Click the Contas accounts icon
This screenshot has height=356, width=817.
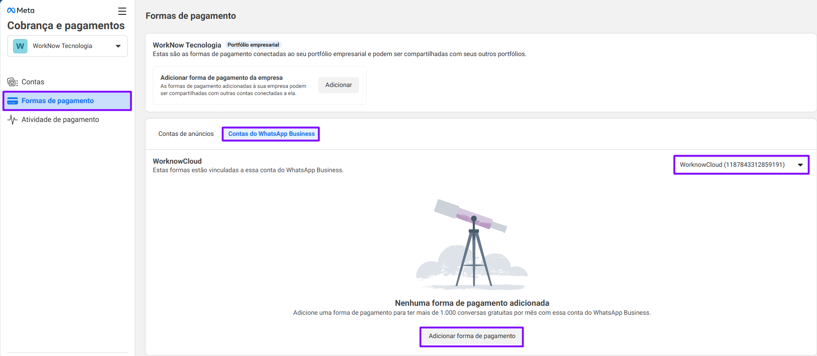(13, 82)
